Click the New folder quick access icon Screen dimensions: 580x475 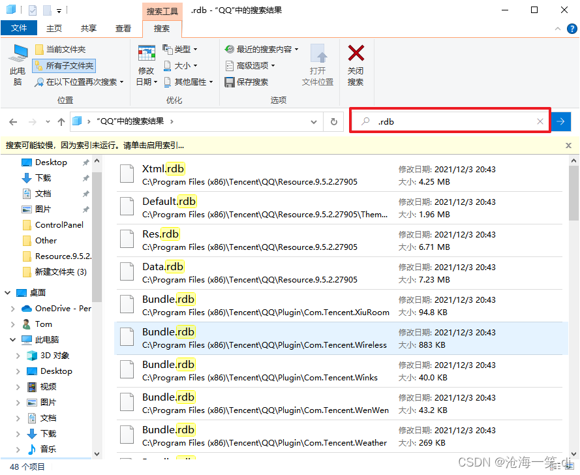click(x=47, y=10)
